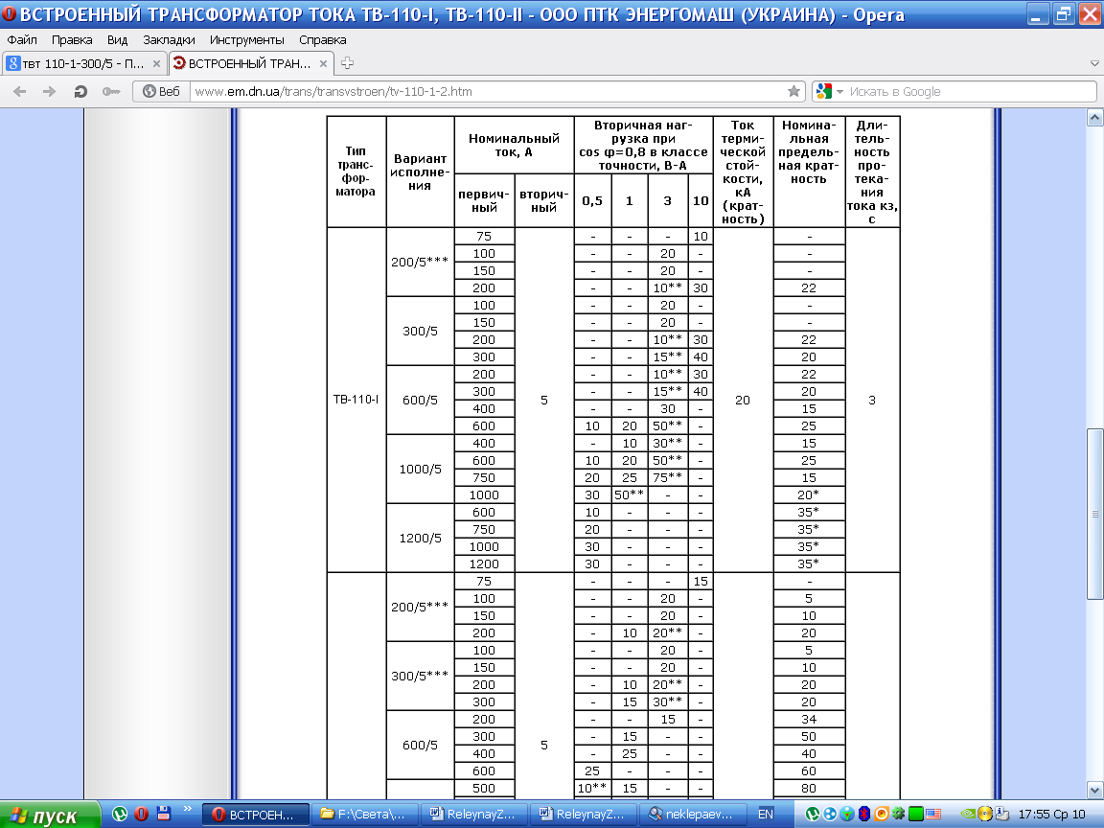Screen dimensions: 1104x828
Task: Click the ТВ-110-I type cell
Action: (356, 400)
